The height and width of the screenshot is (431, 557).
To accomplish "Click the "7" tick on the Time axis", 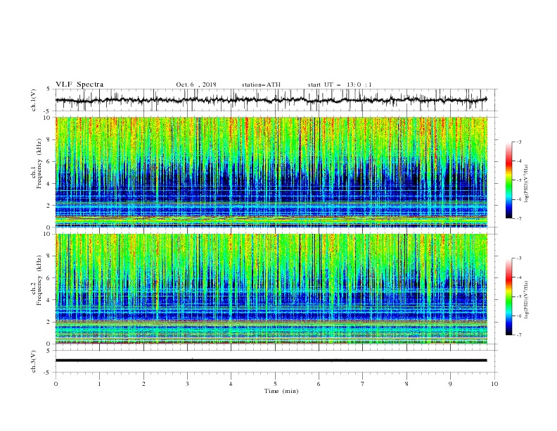I will tap(363, 384).
